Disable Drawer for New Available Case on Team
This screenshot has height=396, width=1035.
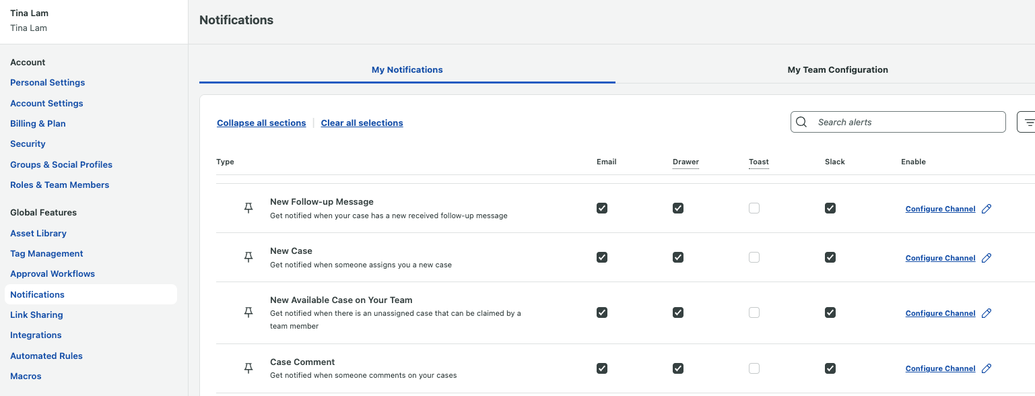(678, 312)
